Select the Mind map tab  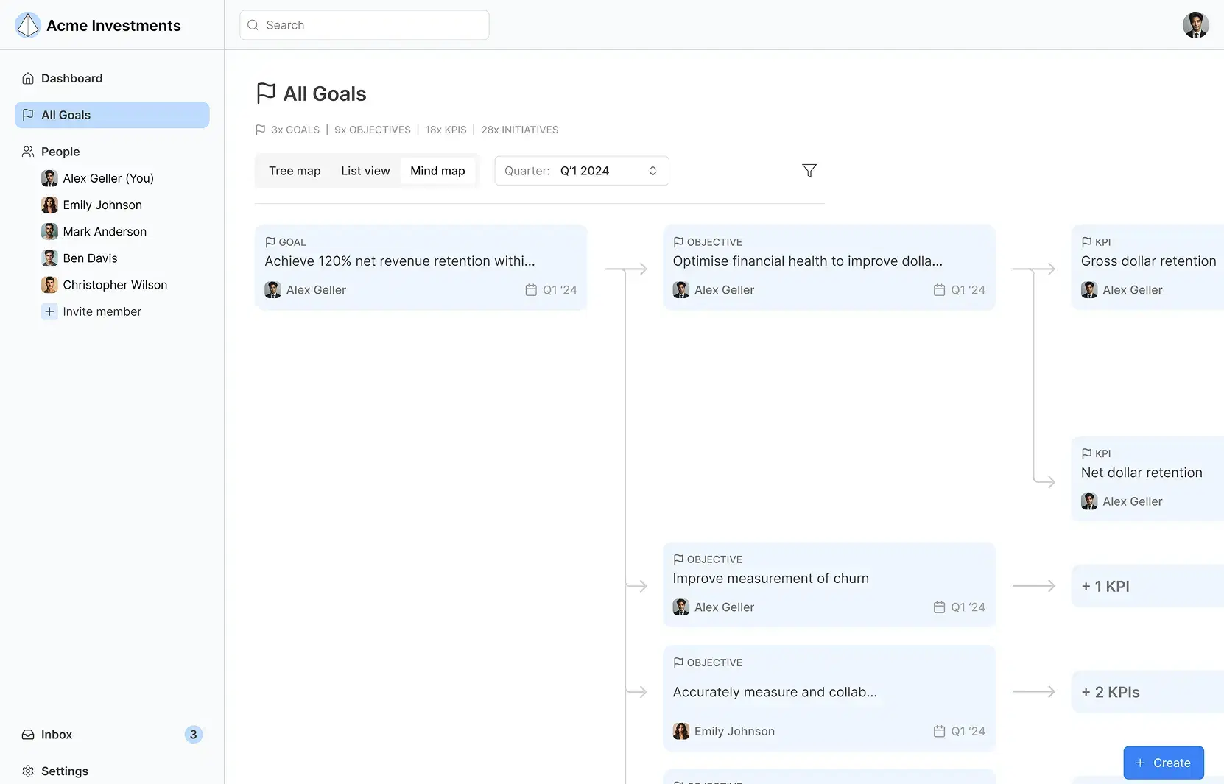[437, 171]
